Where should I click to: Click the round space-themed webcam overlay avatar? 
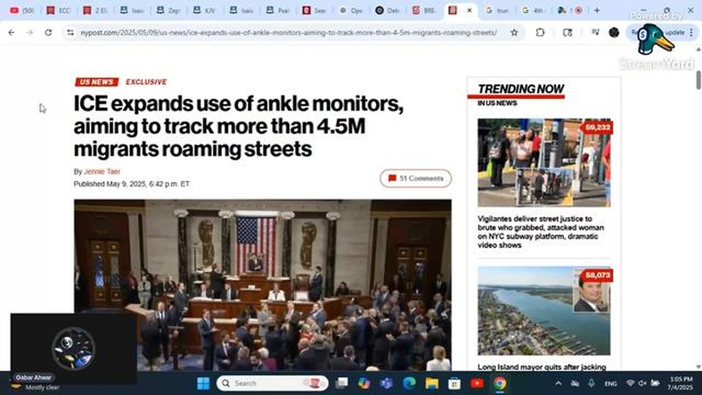pyautogui.click(x=73, y=348)
